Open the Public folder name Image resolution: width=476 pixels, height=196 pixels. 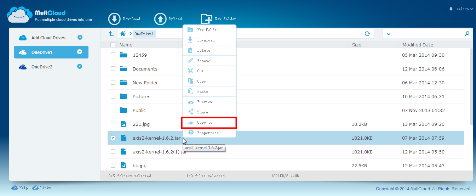pyautogui.click(x=139, y=110)
